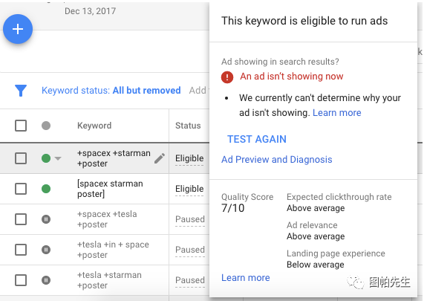Click paused icon for +tesla +starman +poster

point(46,280)
